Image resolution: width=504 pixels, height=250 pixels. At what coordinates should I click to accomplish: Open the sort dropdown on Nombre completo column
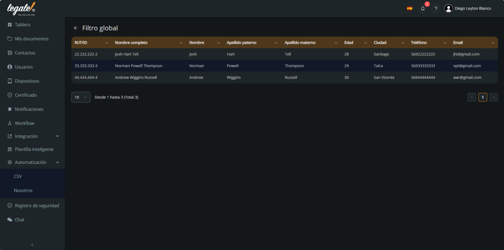(x=181, y=43)
